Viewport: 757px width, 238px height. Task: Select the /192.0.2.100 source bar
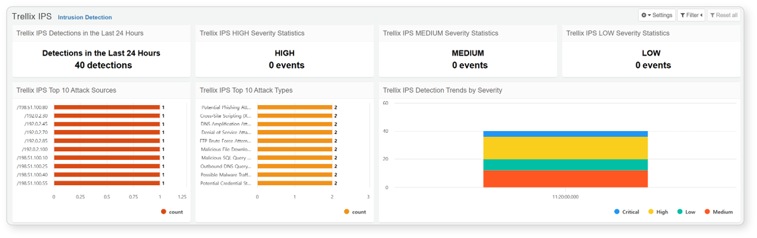click(106, 149)
